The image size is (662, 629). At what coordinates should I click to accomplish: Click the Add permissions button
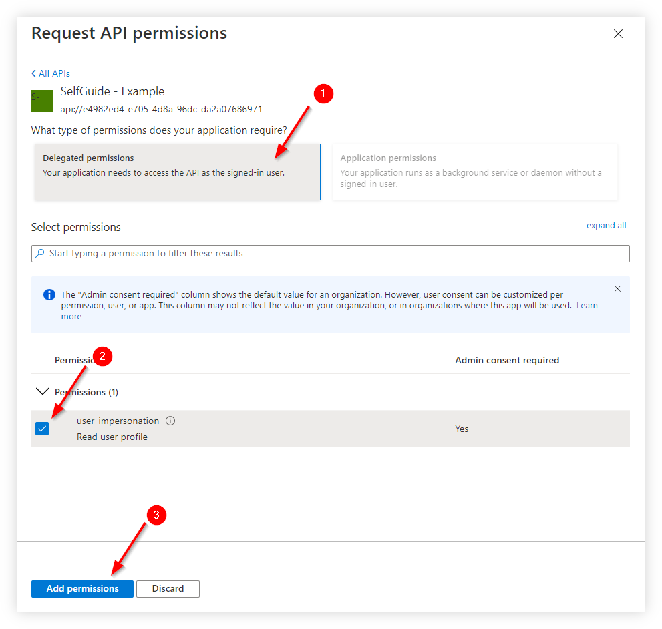[82, 588]
